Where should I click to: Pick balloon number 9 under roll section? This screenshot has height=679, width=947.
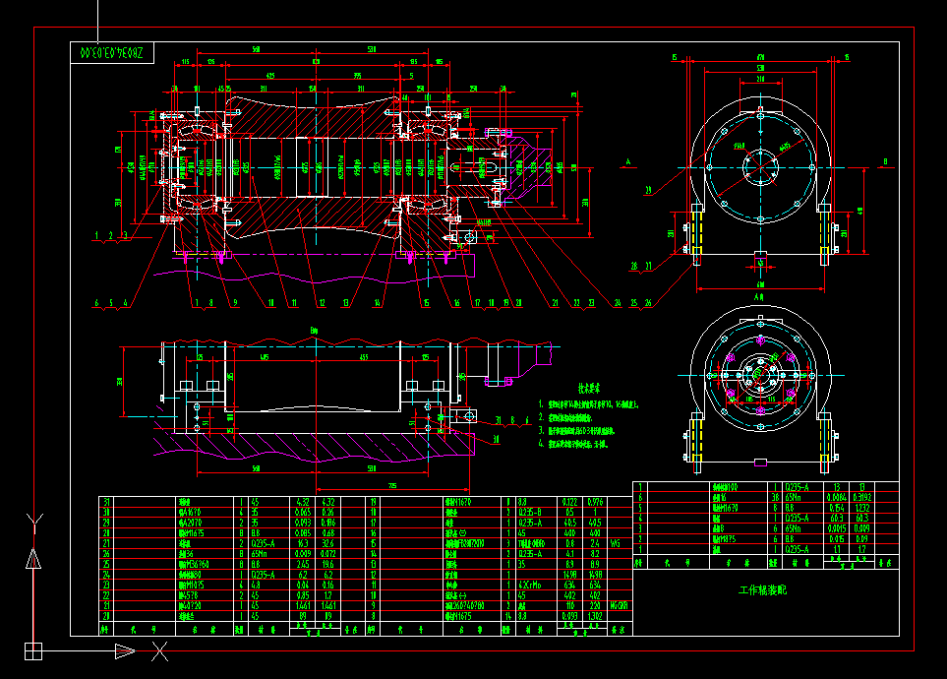click(x=235, y=303)
